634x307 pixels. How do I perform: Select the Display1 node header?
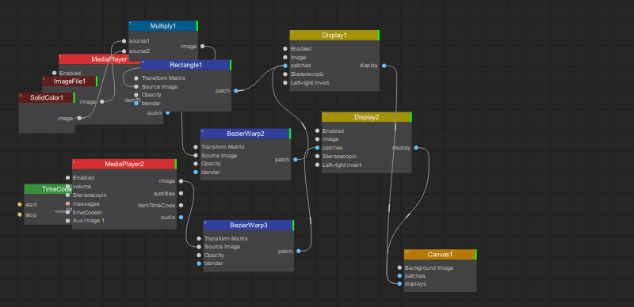click(x=334, y=35)
